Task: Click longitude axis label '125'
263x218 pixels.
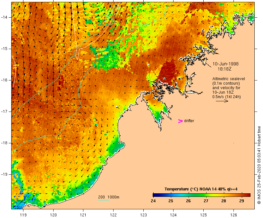Action: pyautogui.click(x=203, y=215)
